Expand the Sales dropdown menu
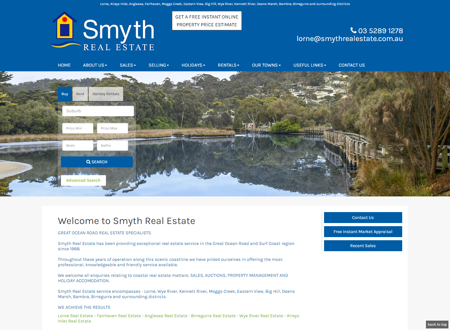The height and width of the screenshot is (330, 450). (128, 65)
